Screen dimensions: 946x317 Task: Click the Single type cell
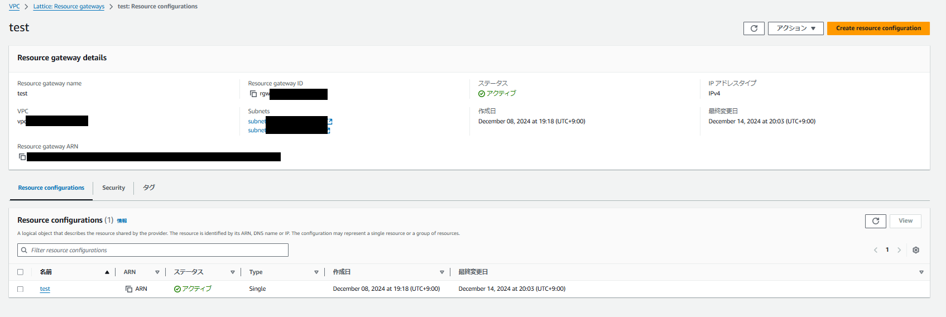click(257, 289)
